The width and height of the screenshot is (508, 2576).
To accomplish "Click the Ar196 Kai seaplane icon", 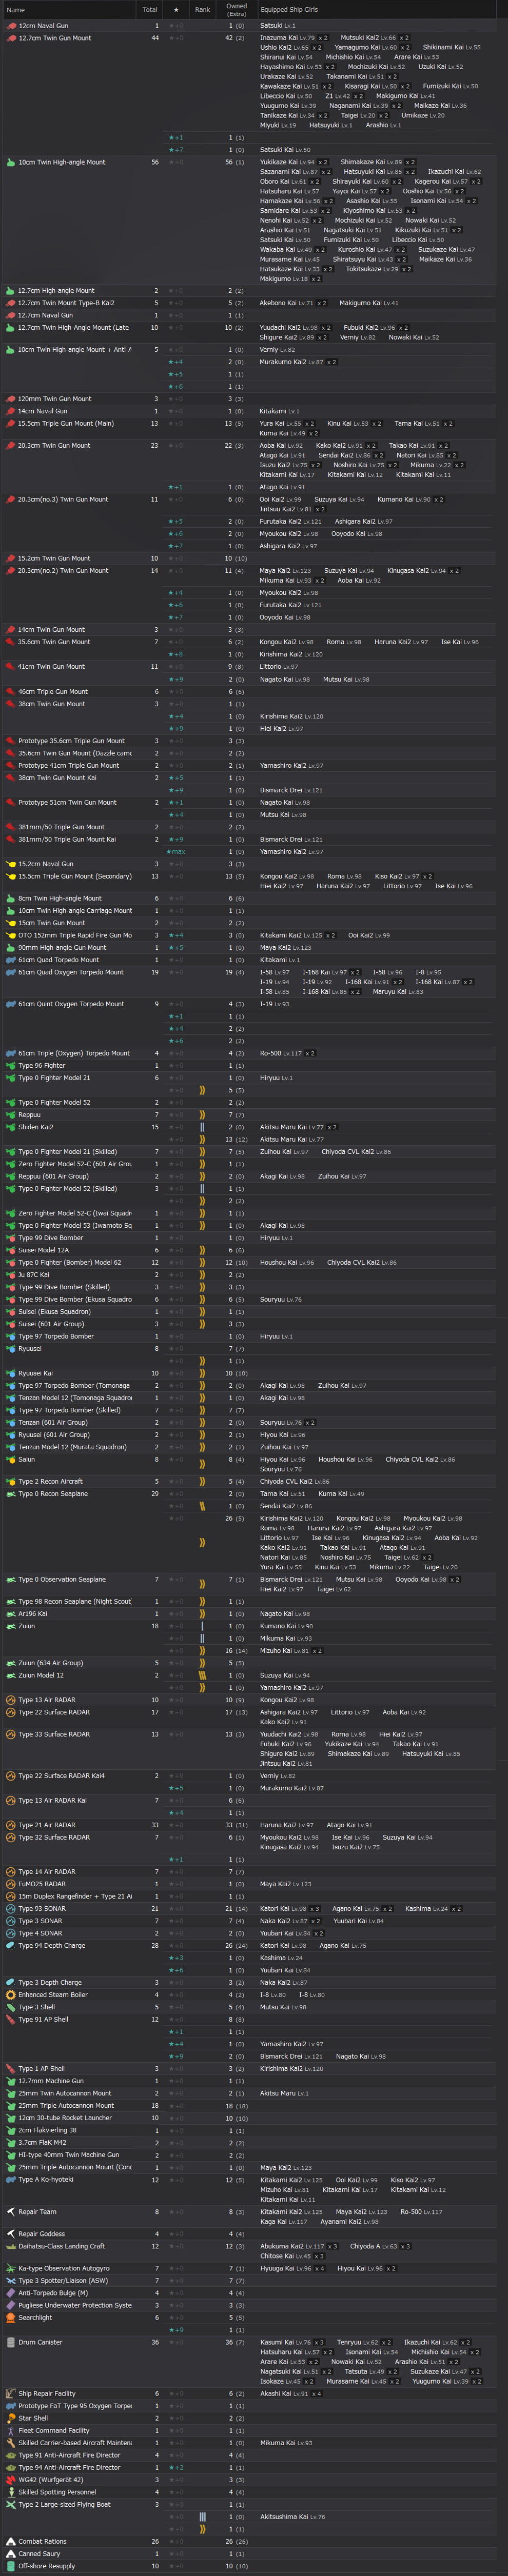I will pos(11,1613).
